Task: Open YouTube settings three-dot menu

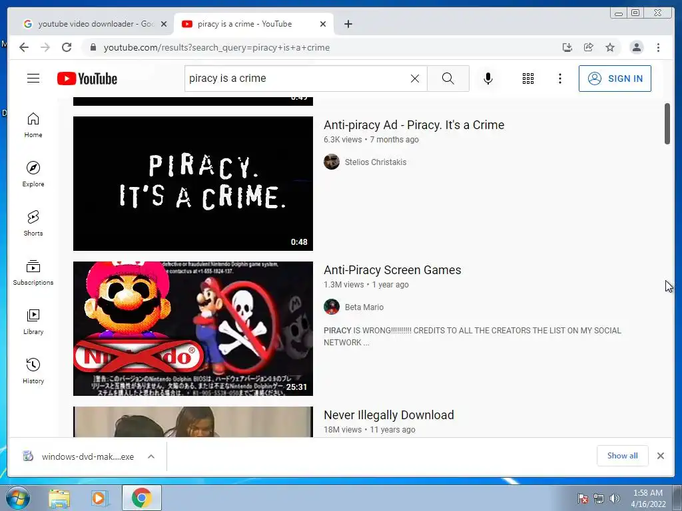Action: coord(559,79)
